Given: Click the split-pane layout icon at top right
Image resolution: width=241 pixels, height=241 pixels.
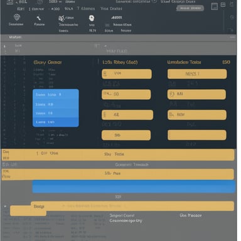Looking at the screenshot, I should 223,4.
